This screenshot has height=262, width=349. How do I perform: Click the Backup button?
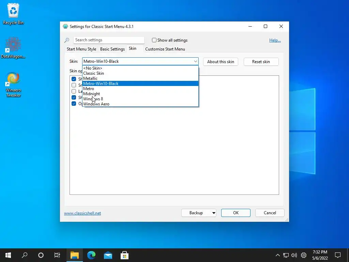point(196,213)
